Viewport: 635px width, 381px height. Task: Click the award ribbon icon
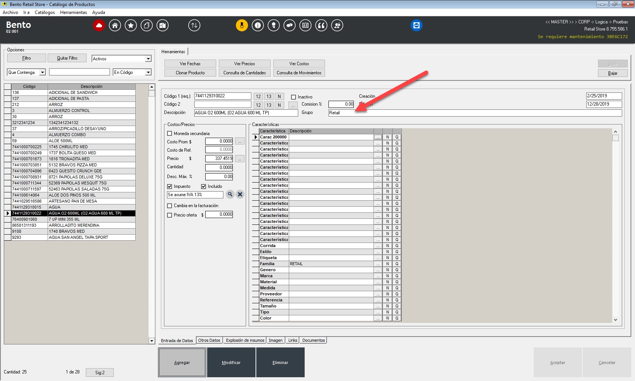[274, 25]
